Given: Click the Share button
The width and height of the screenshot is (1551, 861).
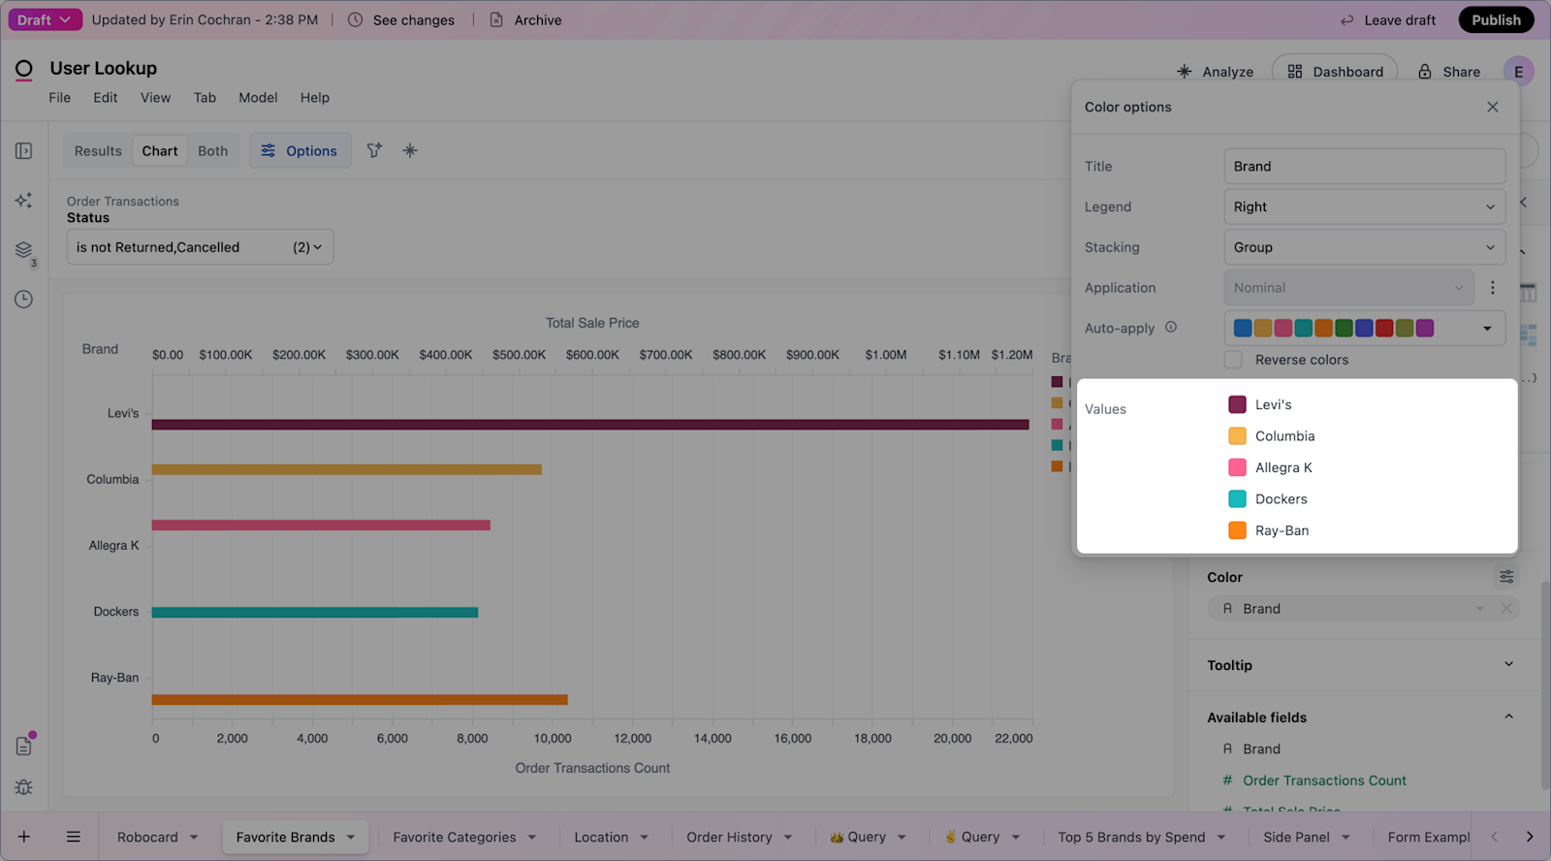Looking at the screenshot, I should [x=1449, y=72].
